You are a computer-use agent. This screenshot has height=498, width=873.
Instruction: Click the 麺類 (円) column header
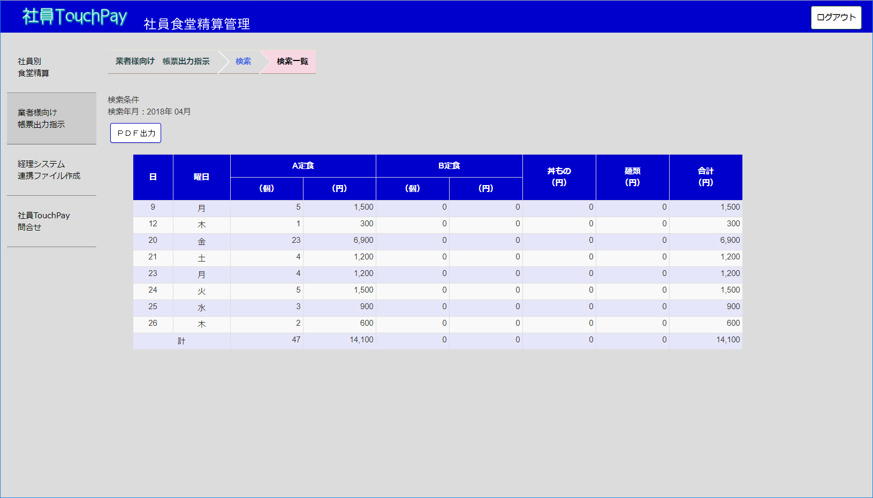[633, 177]
